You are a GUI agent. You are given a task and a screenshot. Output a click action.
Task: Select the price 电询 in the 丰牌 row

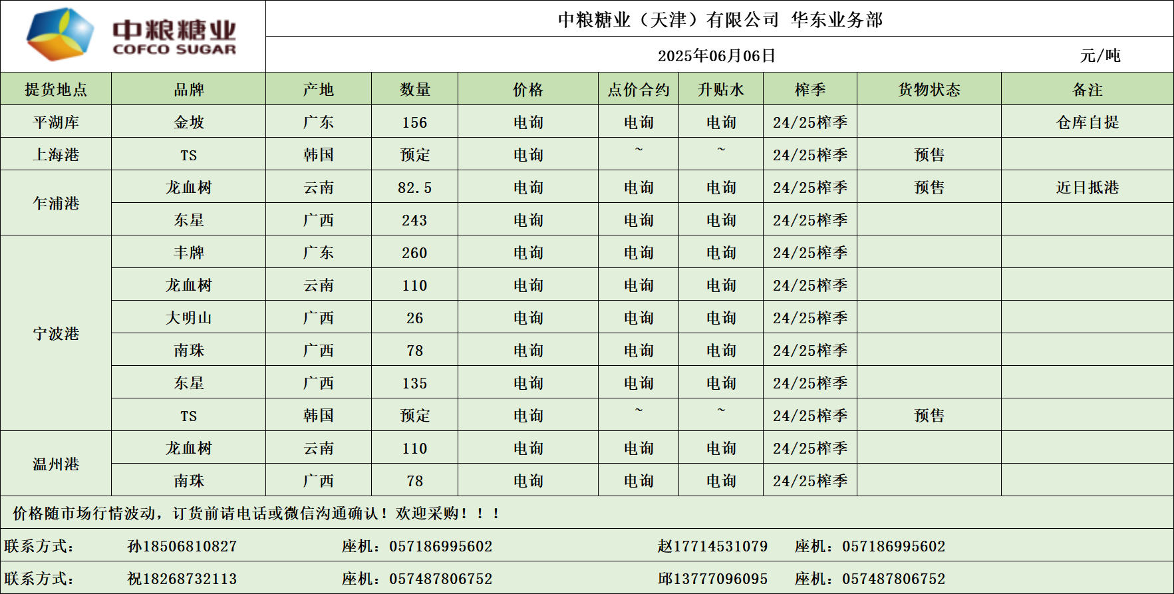pyautogui.click(x=528, y=252)
